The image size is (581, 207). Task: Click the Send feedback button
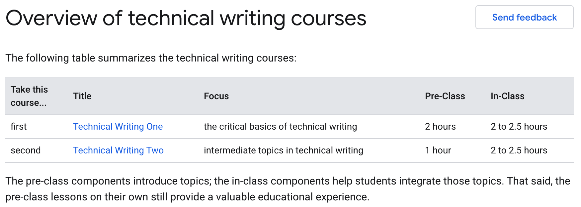tap(524, 18)
